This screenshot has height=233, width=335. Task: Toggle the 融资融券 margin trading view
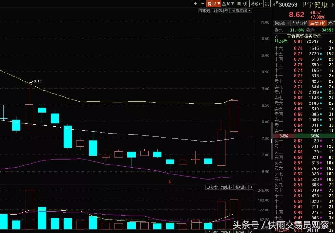point(220,10)
